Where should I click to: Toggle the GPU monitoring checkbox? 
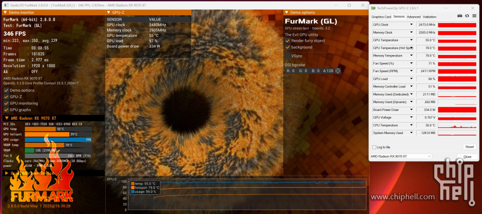coord(6,104)
